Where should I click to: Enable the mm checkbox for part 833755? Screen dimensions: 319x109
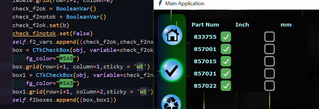269,37
